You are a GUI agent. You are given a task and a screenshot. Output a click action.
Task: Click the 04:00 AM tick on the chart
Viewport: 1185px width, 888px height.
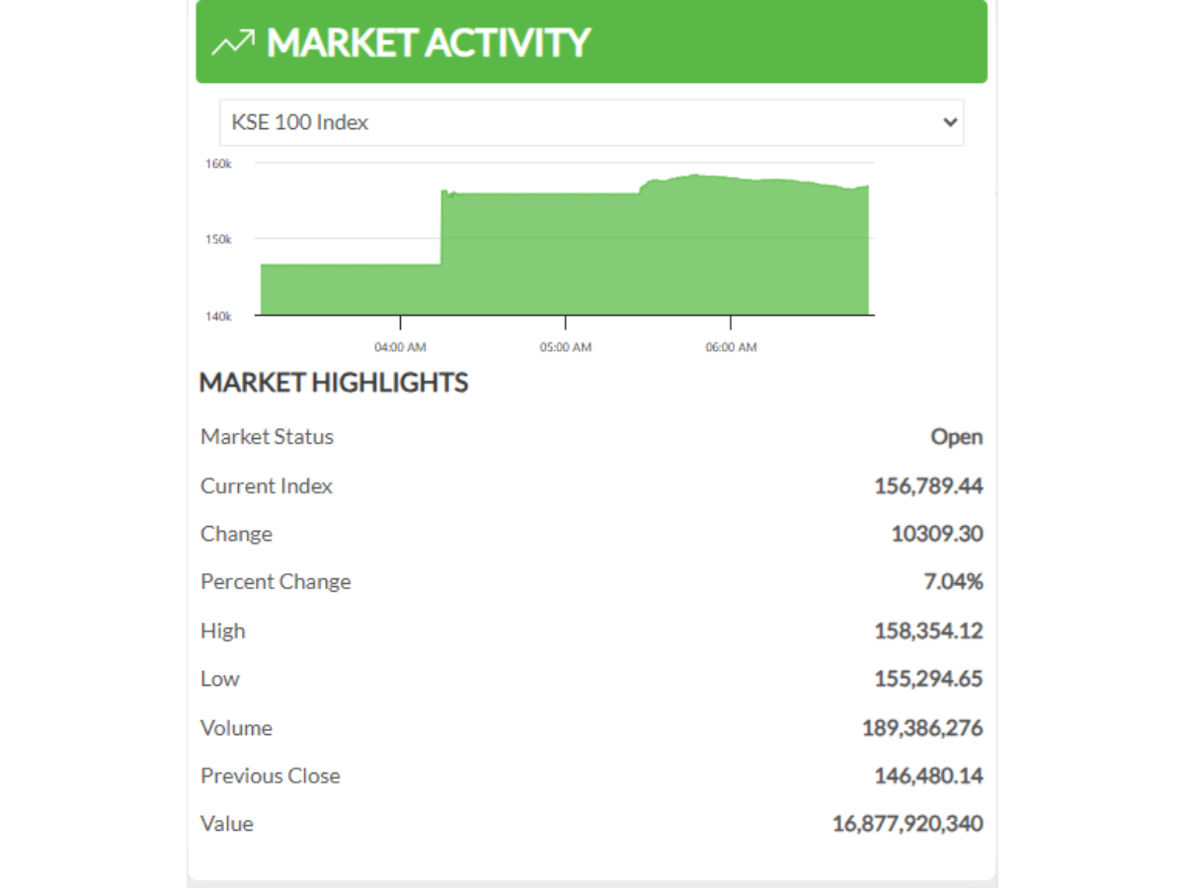tap(400, 346)
